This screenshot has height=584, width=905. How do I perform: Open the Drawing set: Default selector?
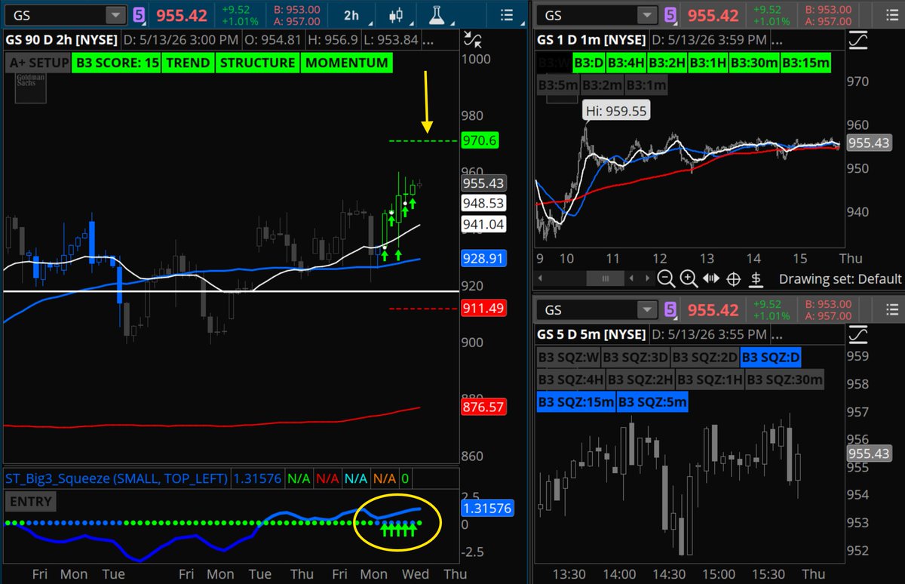[x=840, y=278]
